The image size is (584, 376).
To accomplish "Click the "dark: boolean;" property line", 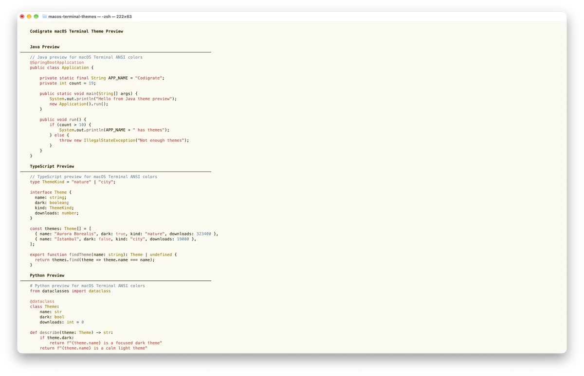I will coord(52,203).
